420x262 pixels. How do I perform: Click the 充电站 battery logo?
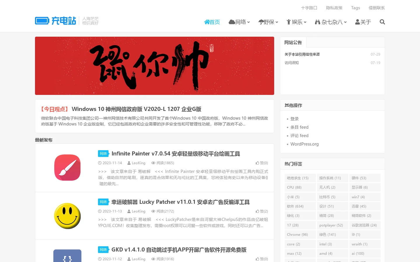tap(55, 21)
